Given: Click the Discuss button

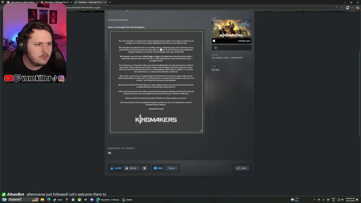Looking at the screenshot, I should click(x=171, y=168).
